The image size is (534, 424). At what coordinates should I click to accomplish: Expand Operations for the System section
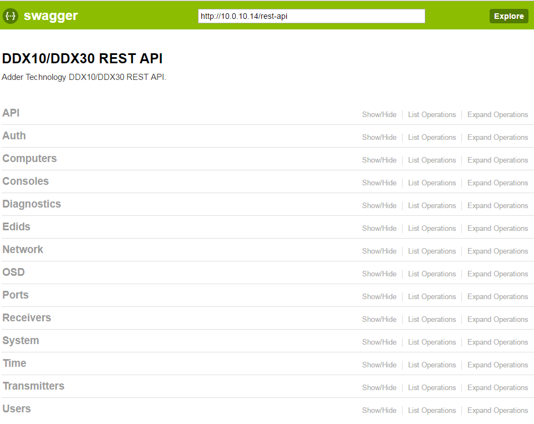[497, 342]
